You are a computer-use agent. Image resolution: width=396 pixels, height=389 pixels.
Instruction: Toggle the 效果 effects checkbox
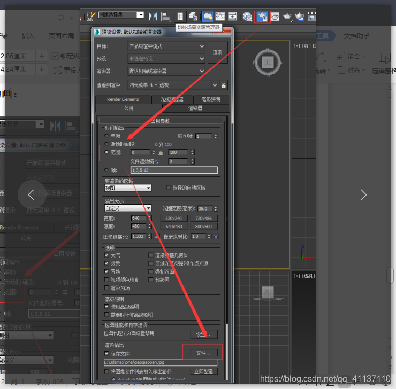[106, 263]
